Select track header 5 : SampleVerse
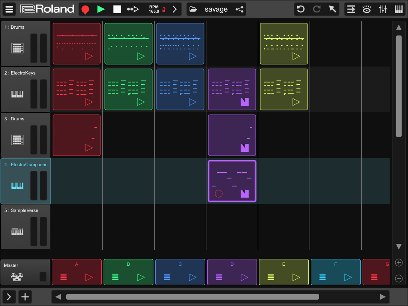408x306 pixels. coord(25,227)
